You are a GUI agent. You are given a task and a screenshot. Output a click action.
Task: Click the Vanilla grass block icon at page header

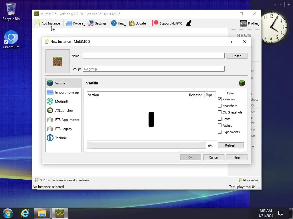tap(241, 83)
